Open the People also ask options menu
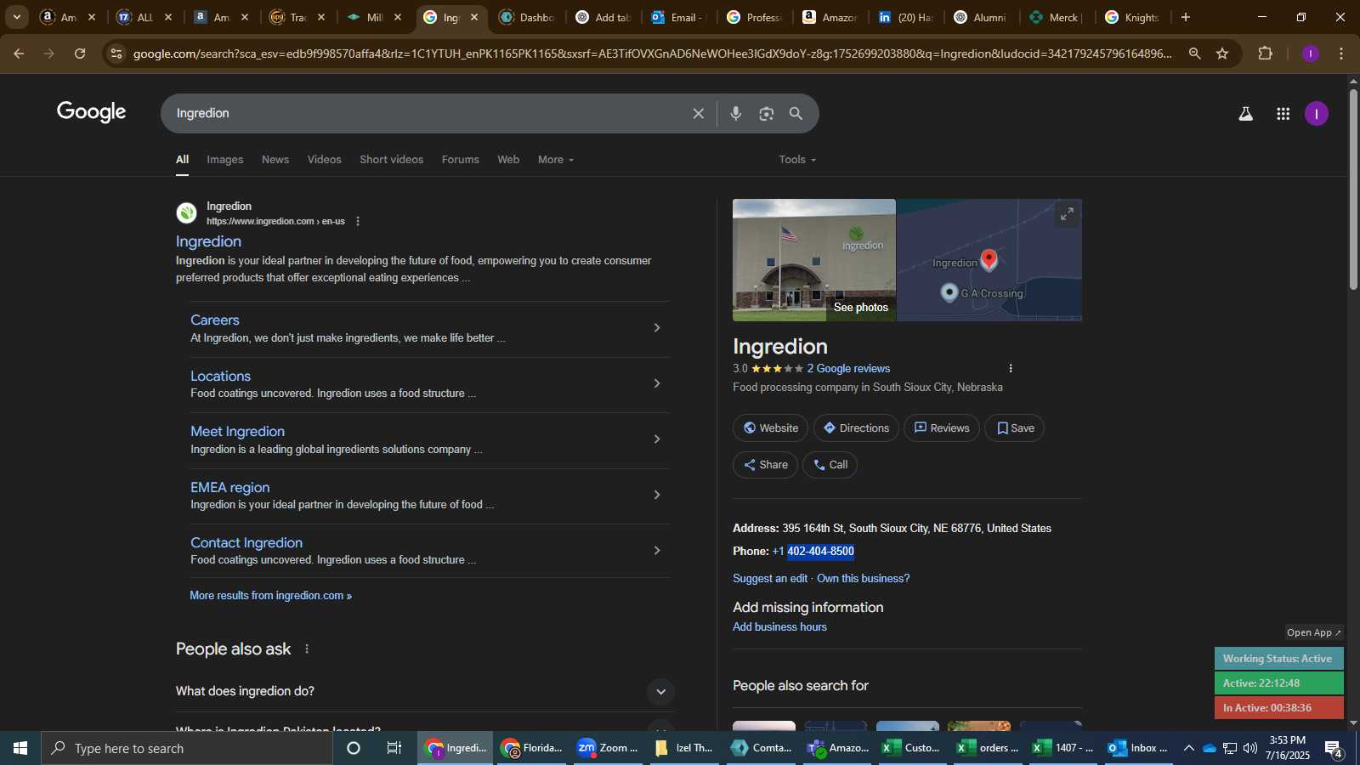1360x765 pixels. point(307,649)
